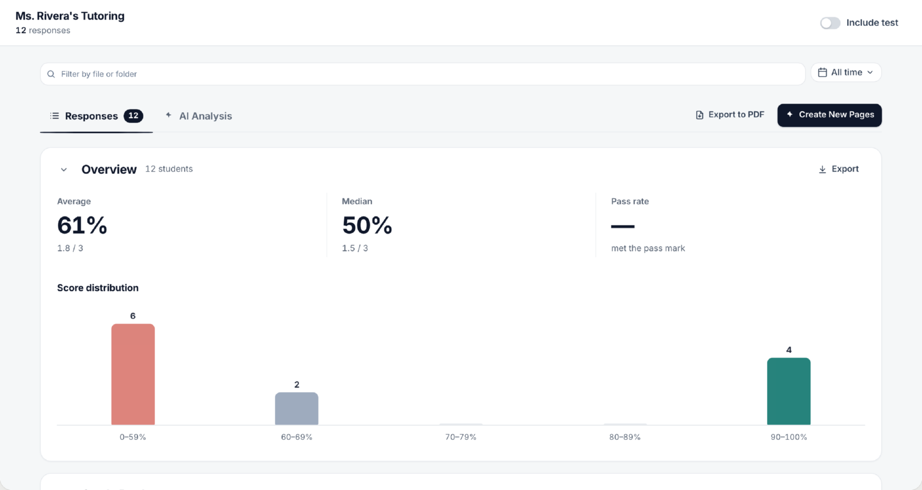Open the All time date range dropdown
This screenshot has height=490, width=922.
(846, 73)
